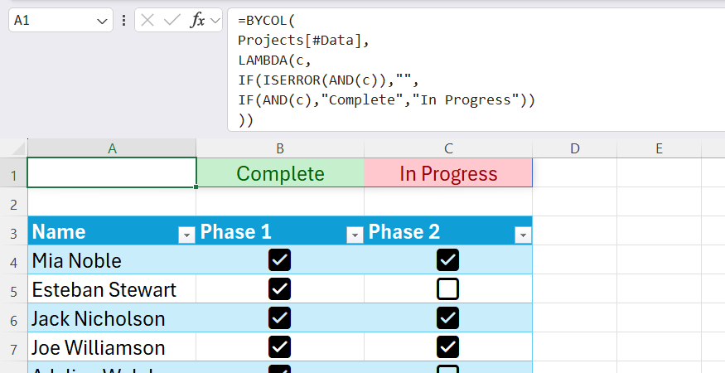The height and width of the screenshot is (373, 725).
Task: Click the Enter checkmark formula button
Action: tap(172, 21)
